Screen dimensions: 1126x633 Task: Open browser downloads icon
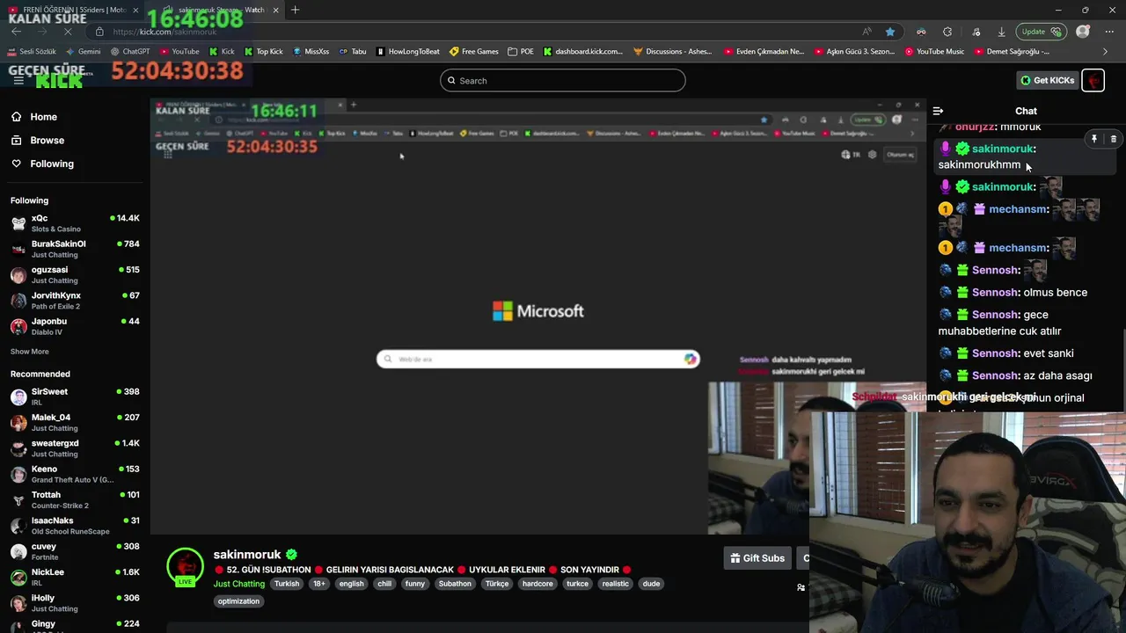click(1001, 32)
